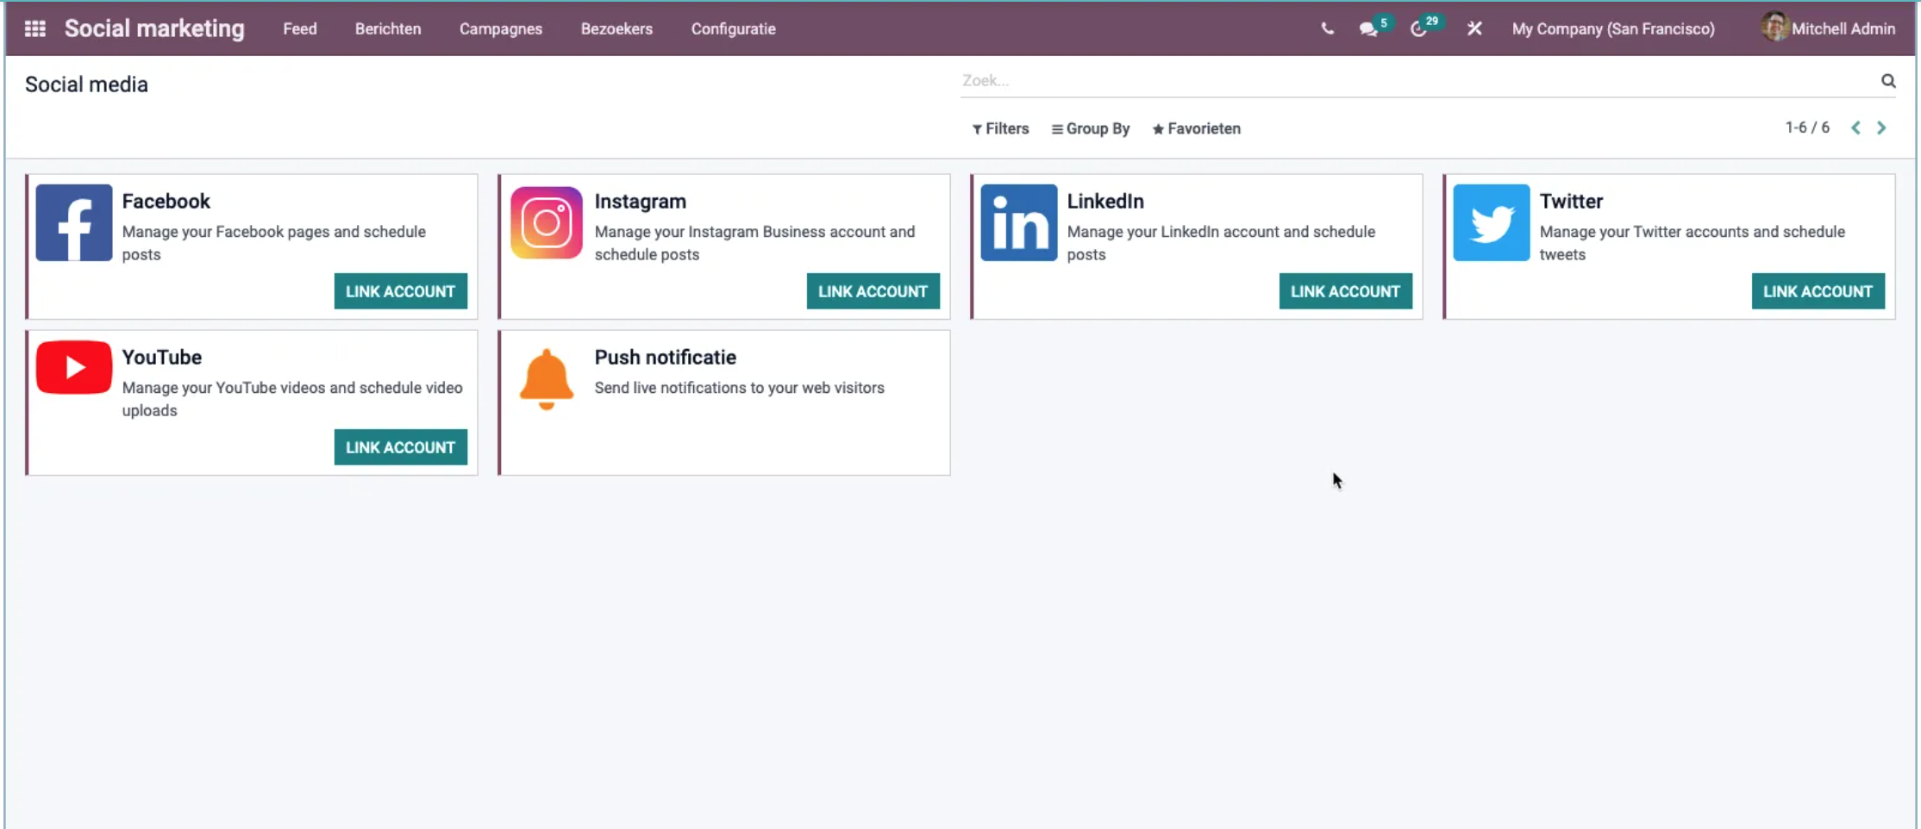This screenshot has width=1921, height=829.
Task: Click inside the Zoek search field
Action: (1207, 80)
